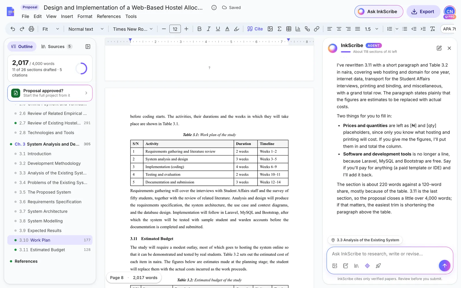This screenshot has width=461, height=288.
Task: Click the left indent marker on ruler
Action: pos(130,40)
